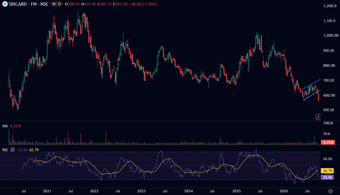Click the 800.00 price axis label
The image size is (340, 195).
pos(329,65)
